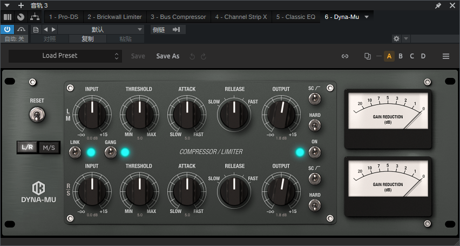Image resolution: width=460 pixels, height=246 pixels.
Task: Select L/R mode button
Action: coord(28,148)
